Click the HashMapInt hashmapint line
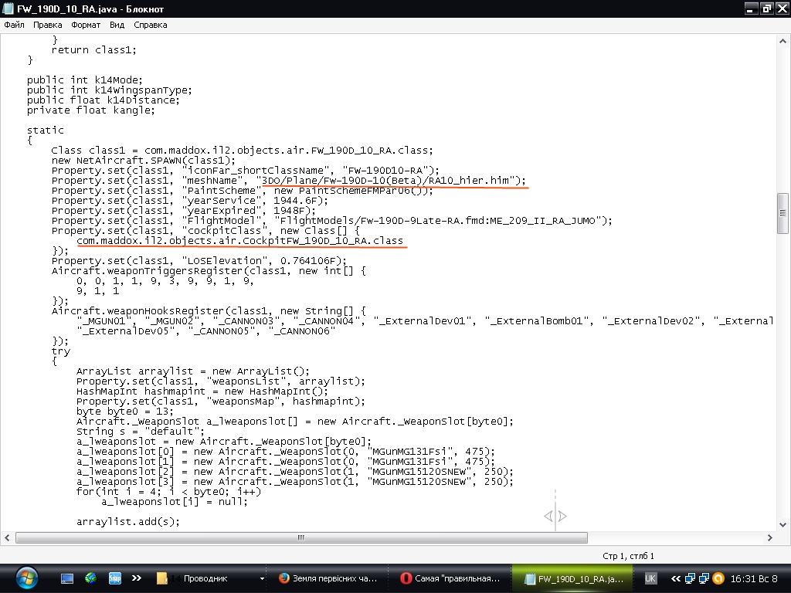Viewport: 791px width, 593px height. 202,391
